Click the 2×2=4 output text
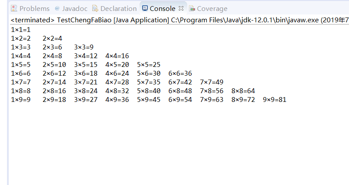Screen dimensions: 349x185 (x=52, y=38)
